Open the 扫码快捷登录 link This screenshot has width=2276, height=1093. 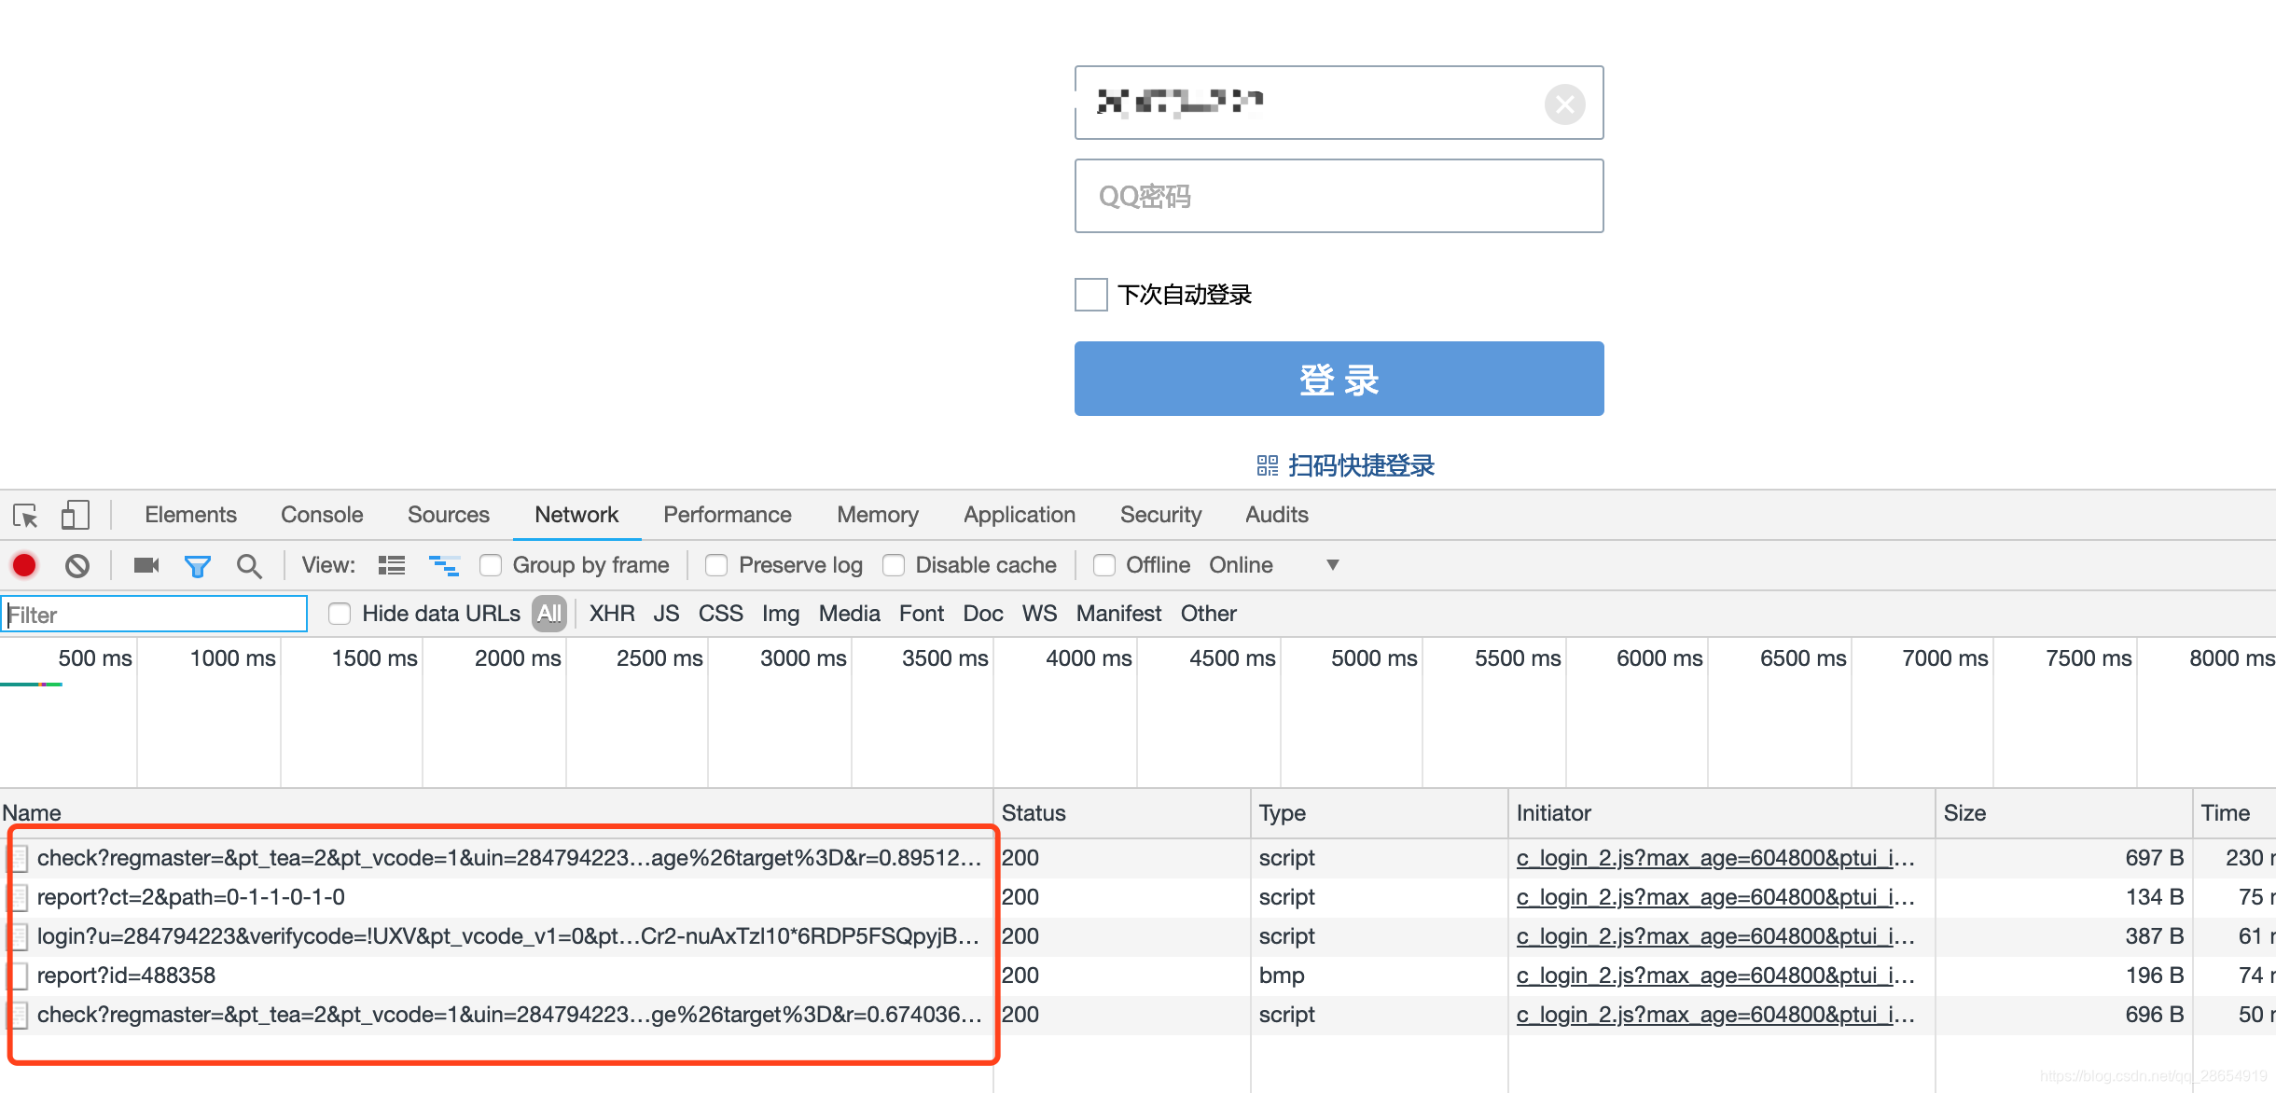point(1360,465)
